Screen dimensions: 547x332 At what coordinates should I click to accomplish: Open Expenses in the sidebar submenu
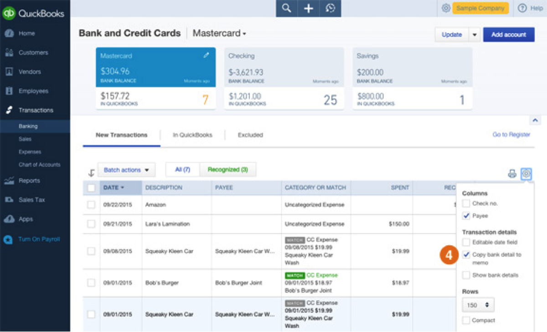tap(30, 152)
